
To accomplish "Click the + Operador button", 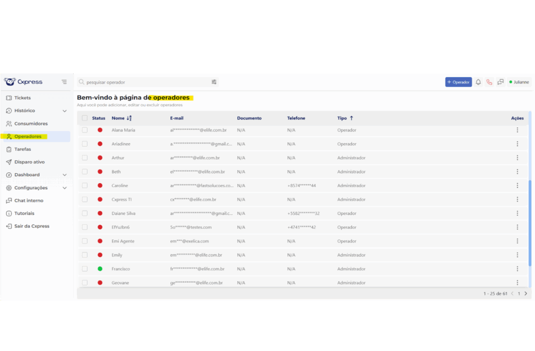I will (x=458, y=82).
